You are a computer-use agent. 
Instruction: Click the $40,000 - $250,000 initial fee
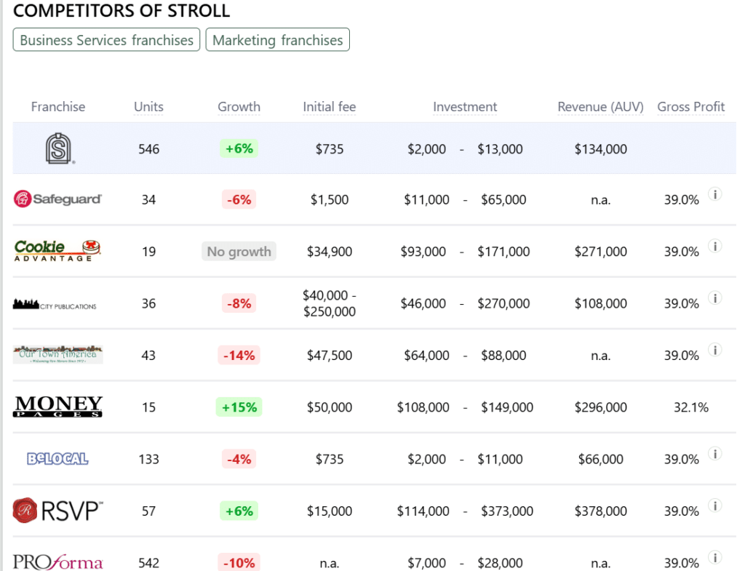(330, 303)
